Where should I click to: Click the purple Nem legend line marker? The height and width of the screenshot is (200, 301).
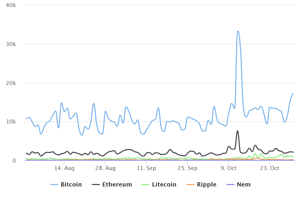tap(230, 184)
